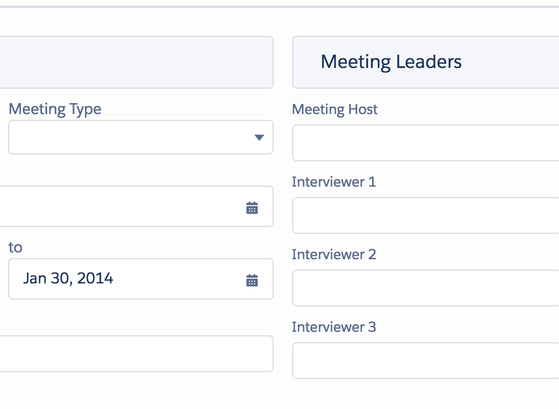Image resolution: width=559 pixels, height=409 pixels.
Task: Click the Interviewer 3 label
Action: (334, 327)
